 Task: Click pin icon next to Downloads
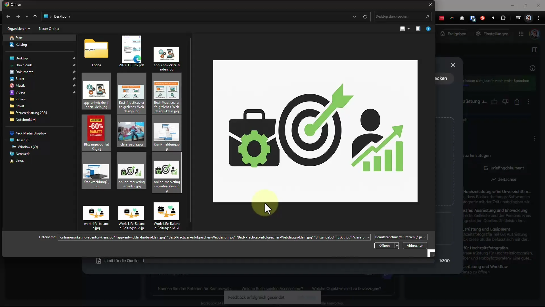tap(74, 65)
